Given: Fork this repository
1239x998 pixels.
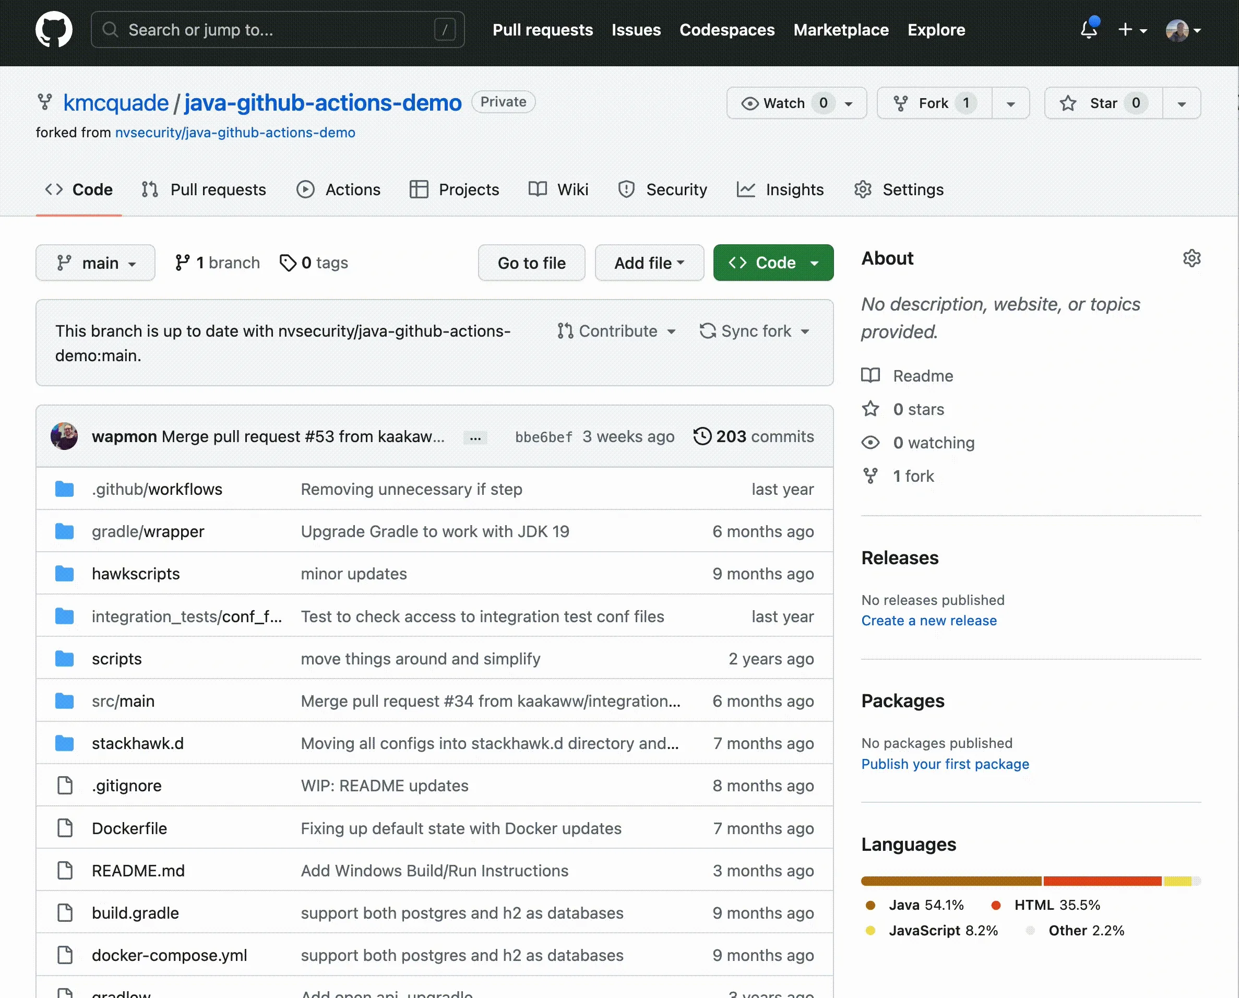Looking at the screenshot, I should 934,103.
